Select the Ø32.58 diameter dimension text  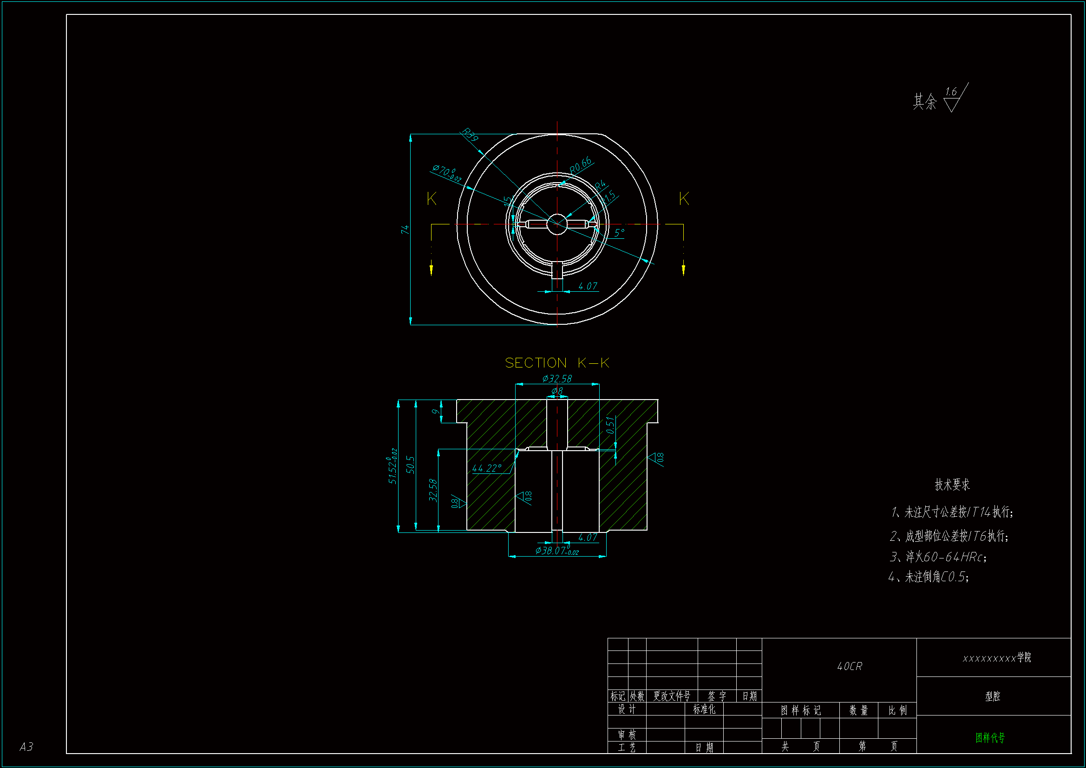(x=557, y=379)
